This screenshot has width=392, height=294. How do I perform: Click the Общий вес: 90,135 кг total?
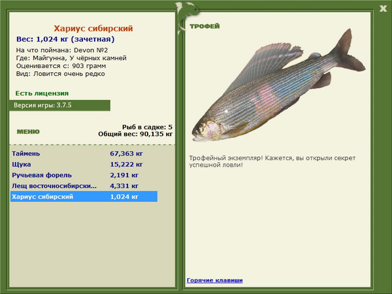(135, 134)
